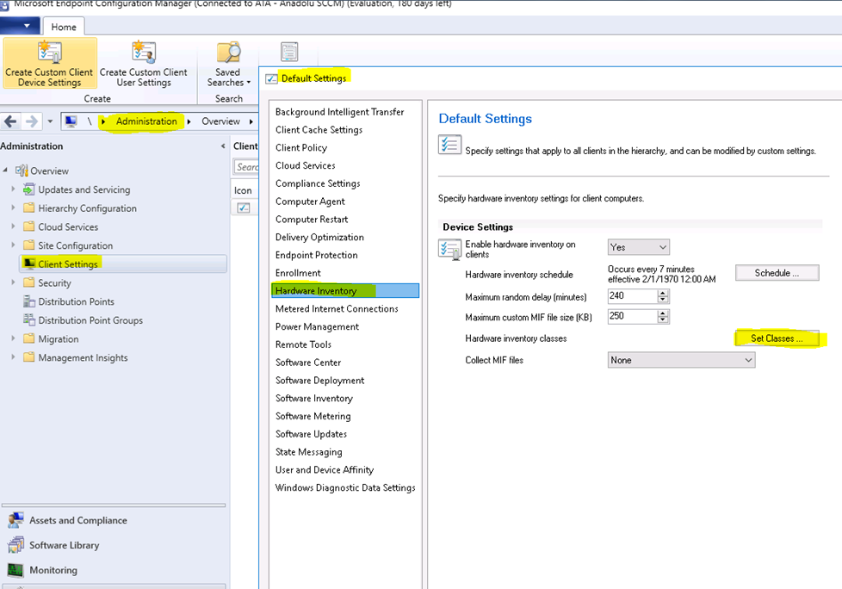Viewport: 842px width, 589px height.
Task: Decrease maximum random delay value
Action: click(x=663, y=299)
